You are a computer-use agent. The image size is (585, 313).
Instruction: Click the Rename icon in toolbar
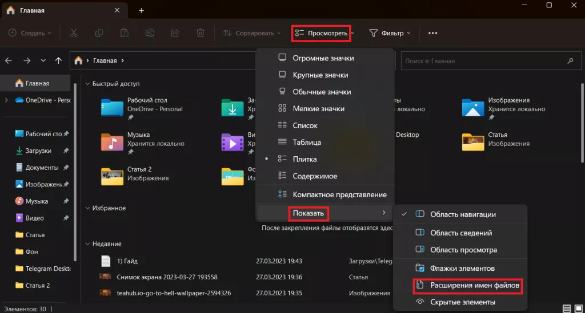coord(150,33)
